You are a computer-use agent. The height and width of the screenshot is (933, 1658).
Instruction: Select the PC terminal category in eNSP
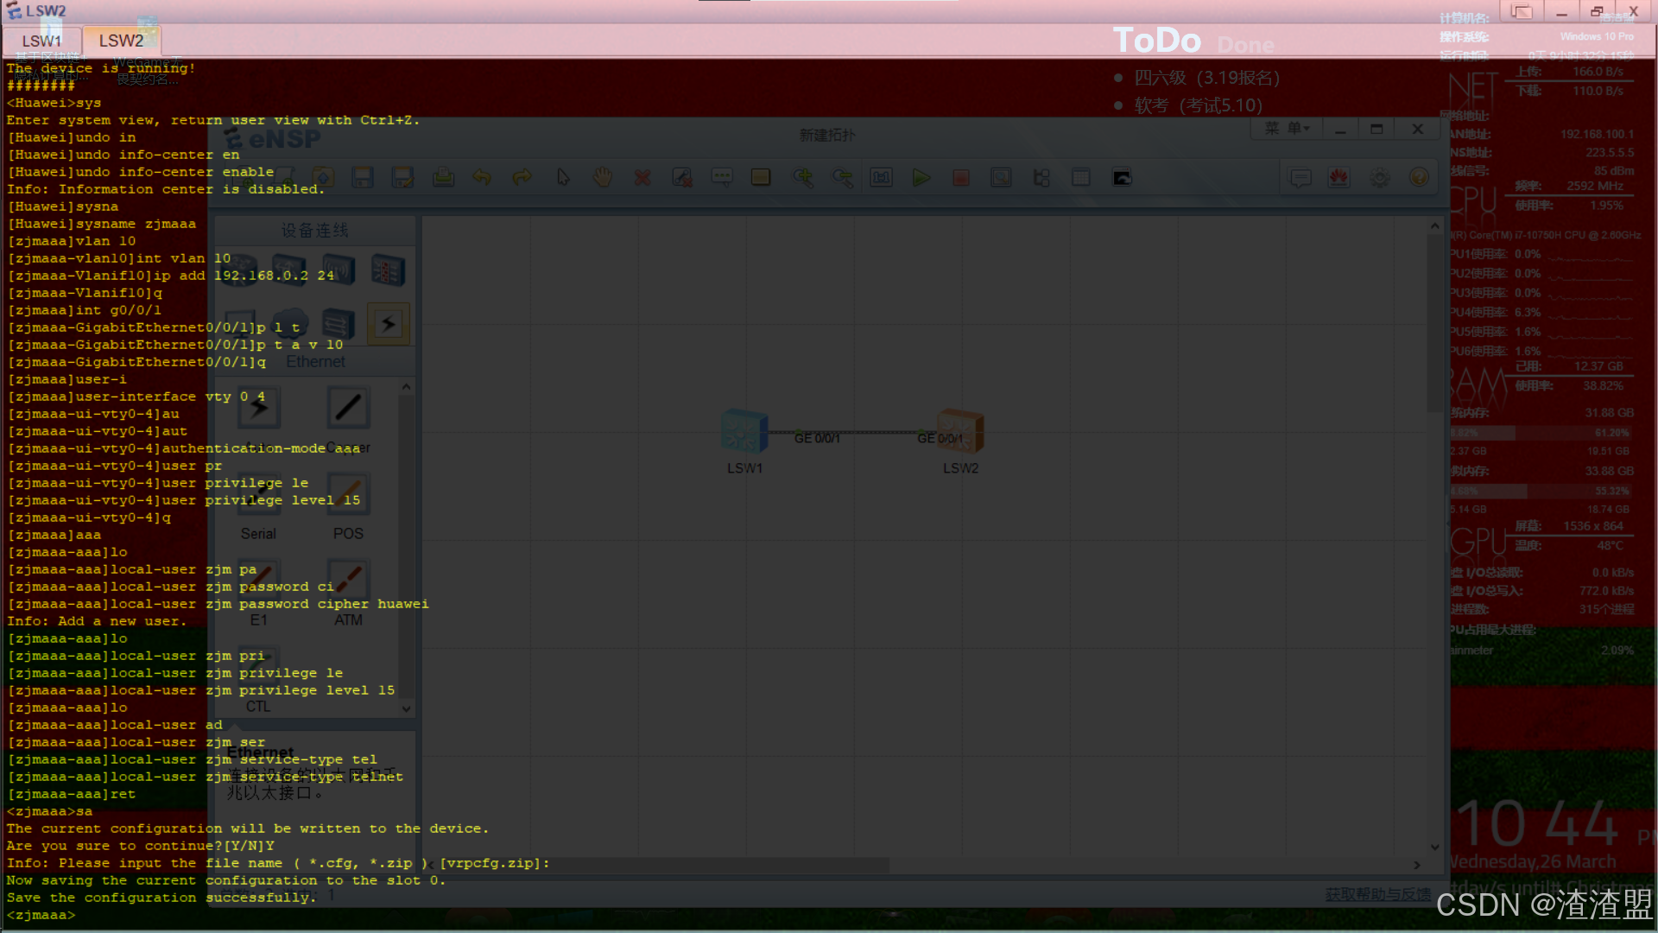pos(240,324)
